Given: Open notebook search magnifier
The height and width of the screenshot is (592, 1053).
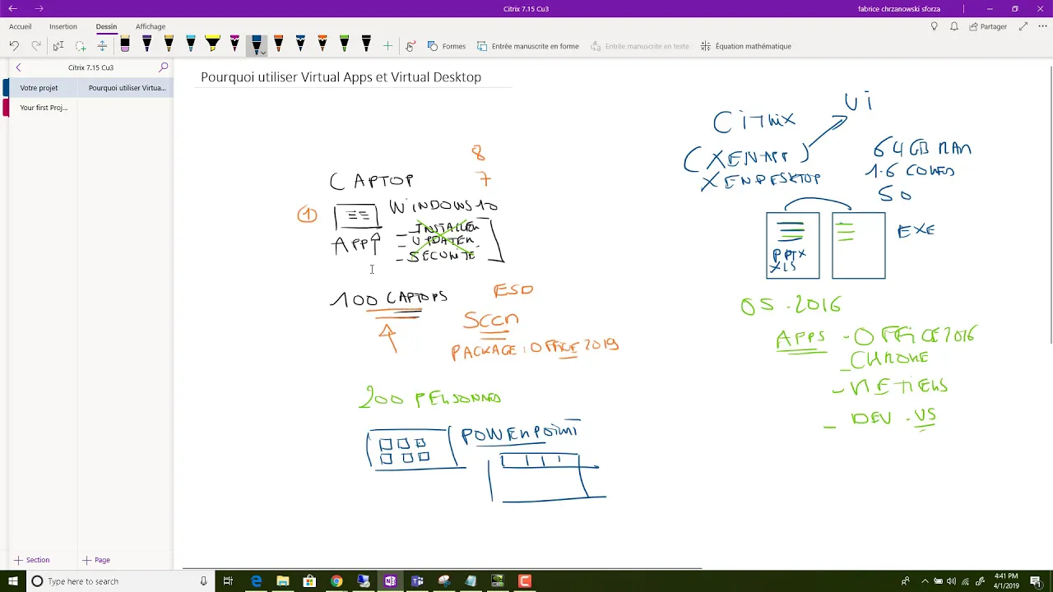Looking at the screenshot, I should pyautogui.click(x=164, y=67).
